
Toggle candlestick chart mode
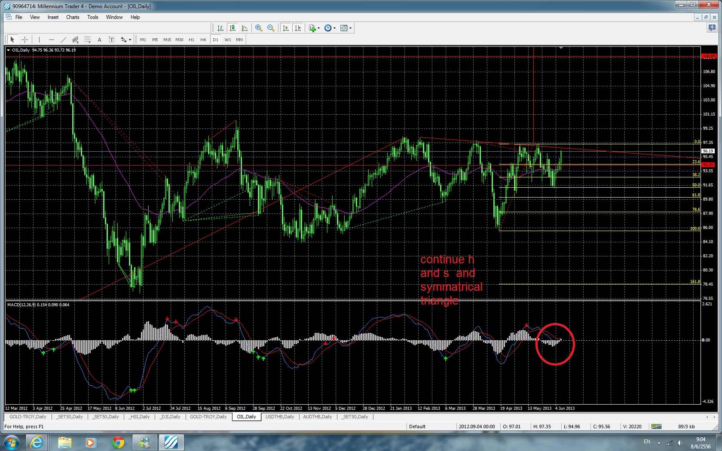click(233, 28)
